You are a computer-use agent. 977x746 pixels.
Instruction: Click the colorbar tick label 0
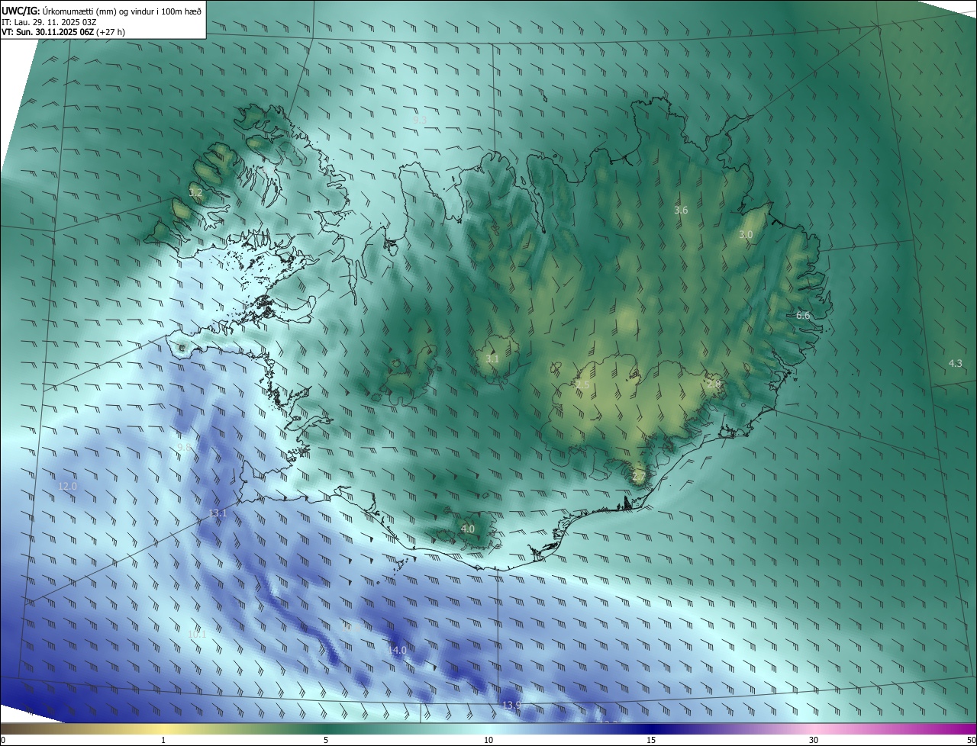coord(3,741)
